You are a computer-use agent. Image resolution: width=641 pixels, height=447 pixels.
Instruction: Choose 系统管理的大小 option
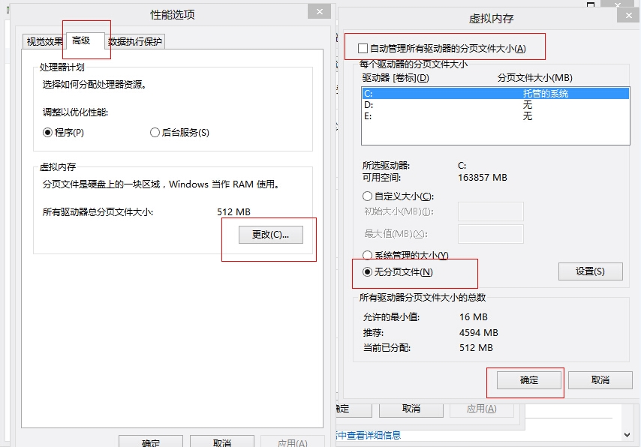tap(367, 255)
